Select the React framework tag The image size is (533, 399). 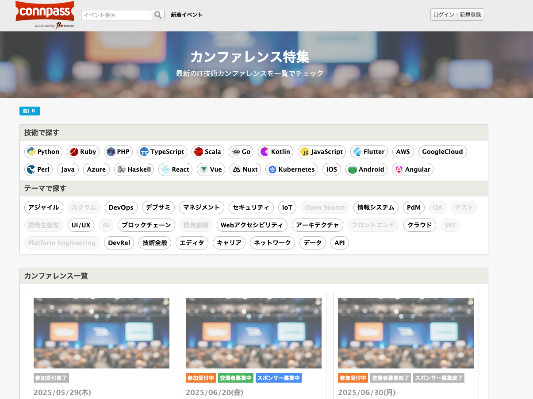click(x=175, y=169)
